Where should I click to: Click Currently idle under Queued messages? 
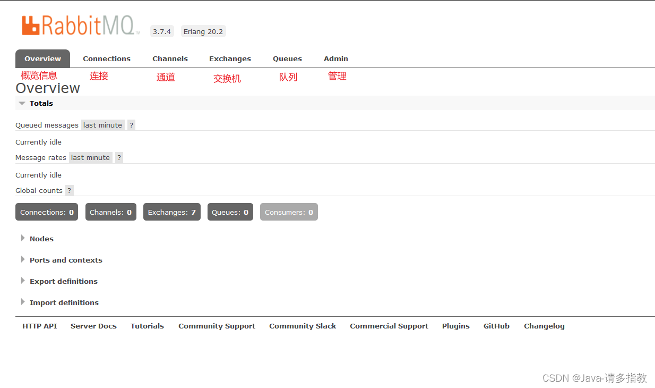pyautogui.click(x=38, y=142)
